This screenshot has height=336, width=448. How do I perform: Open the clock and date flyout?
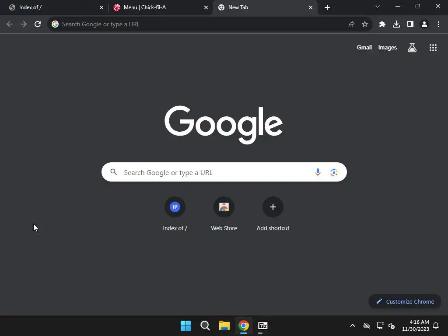[416, 325]
